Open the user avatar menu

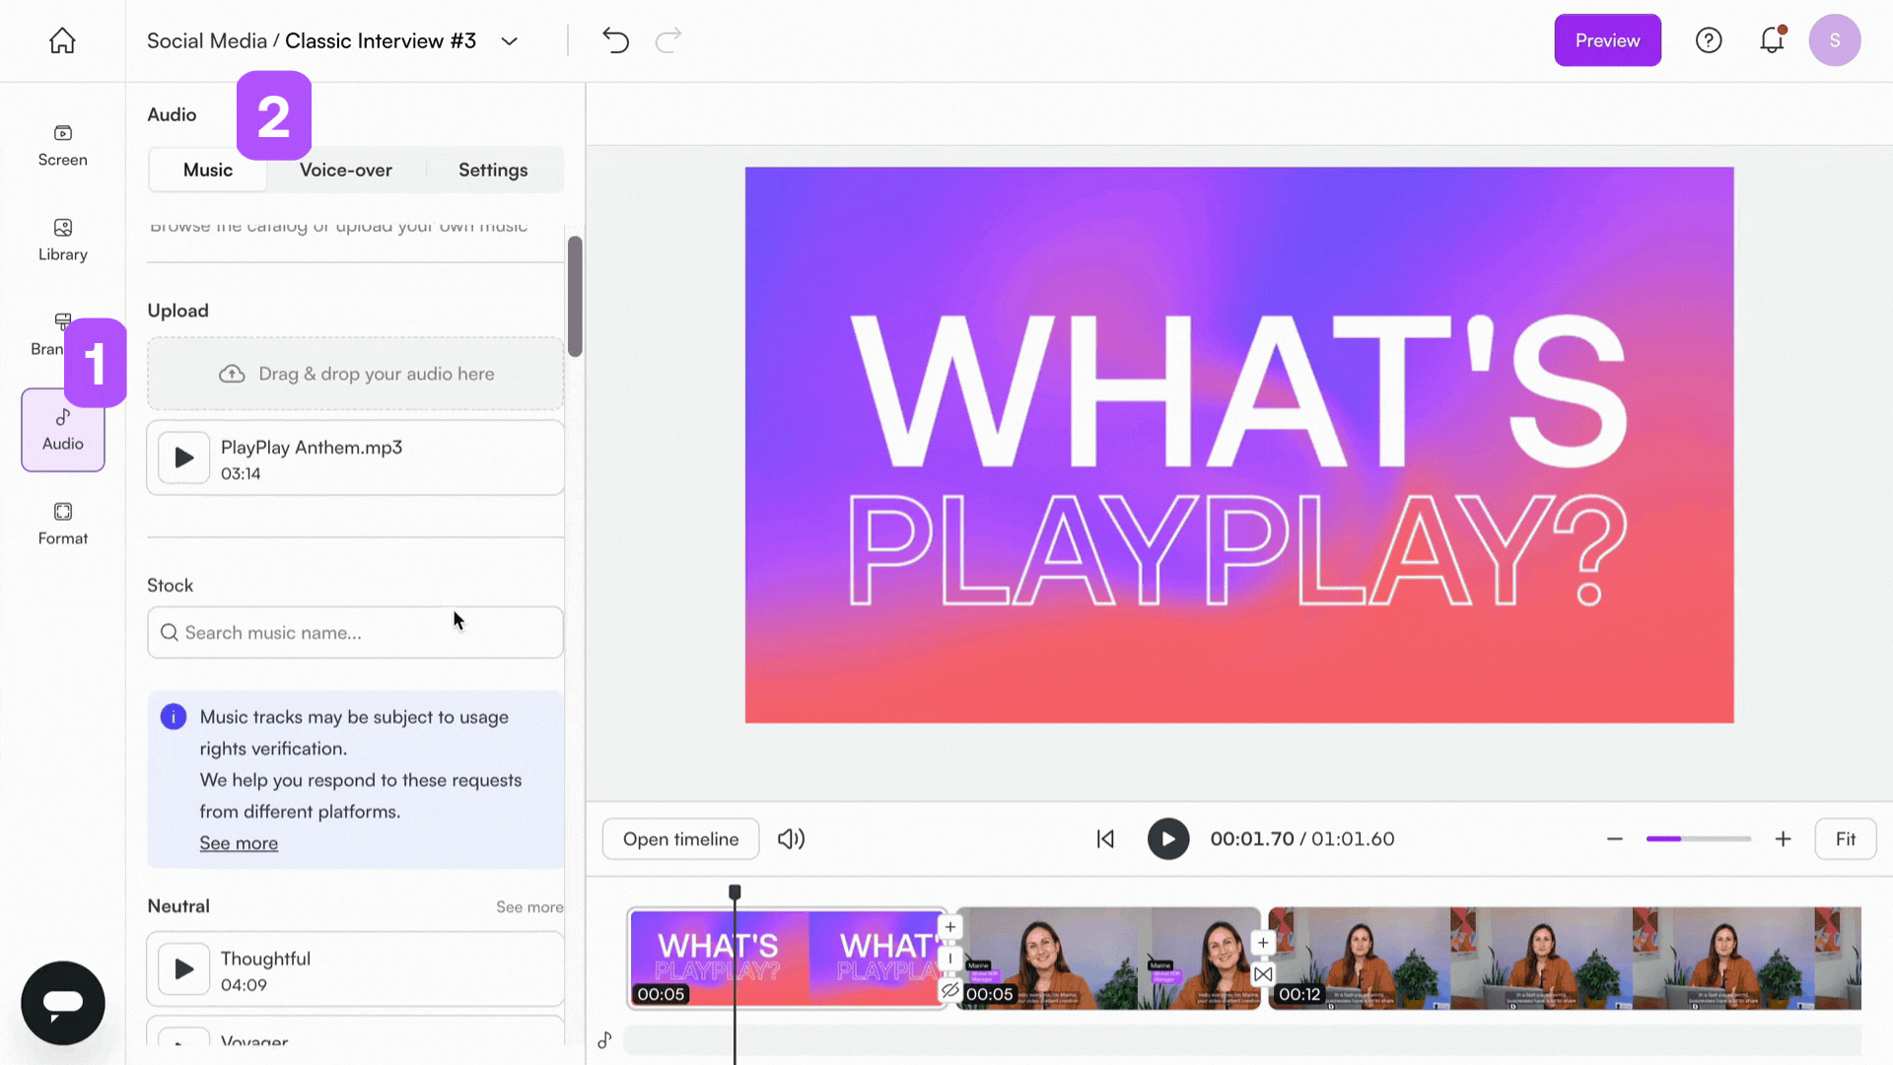coord(1835,40)
